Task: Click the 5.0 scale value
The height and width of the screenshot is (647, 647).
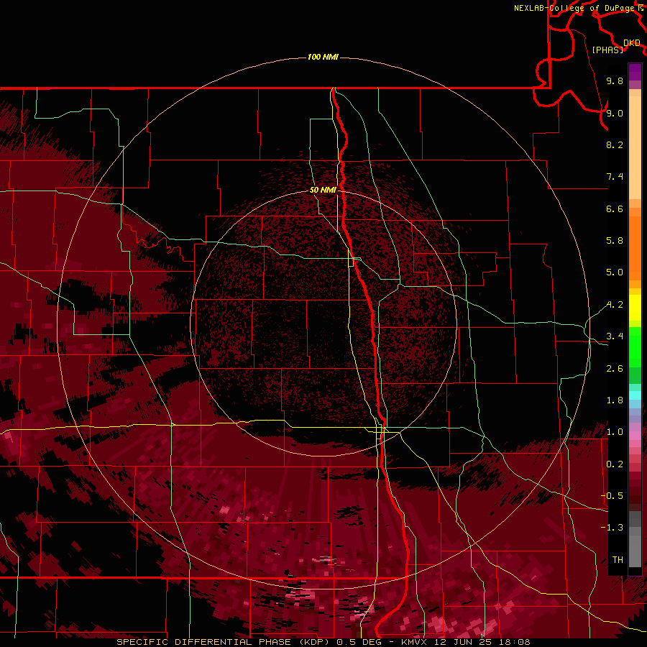Action: coord(615,272)
